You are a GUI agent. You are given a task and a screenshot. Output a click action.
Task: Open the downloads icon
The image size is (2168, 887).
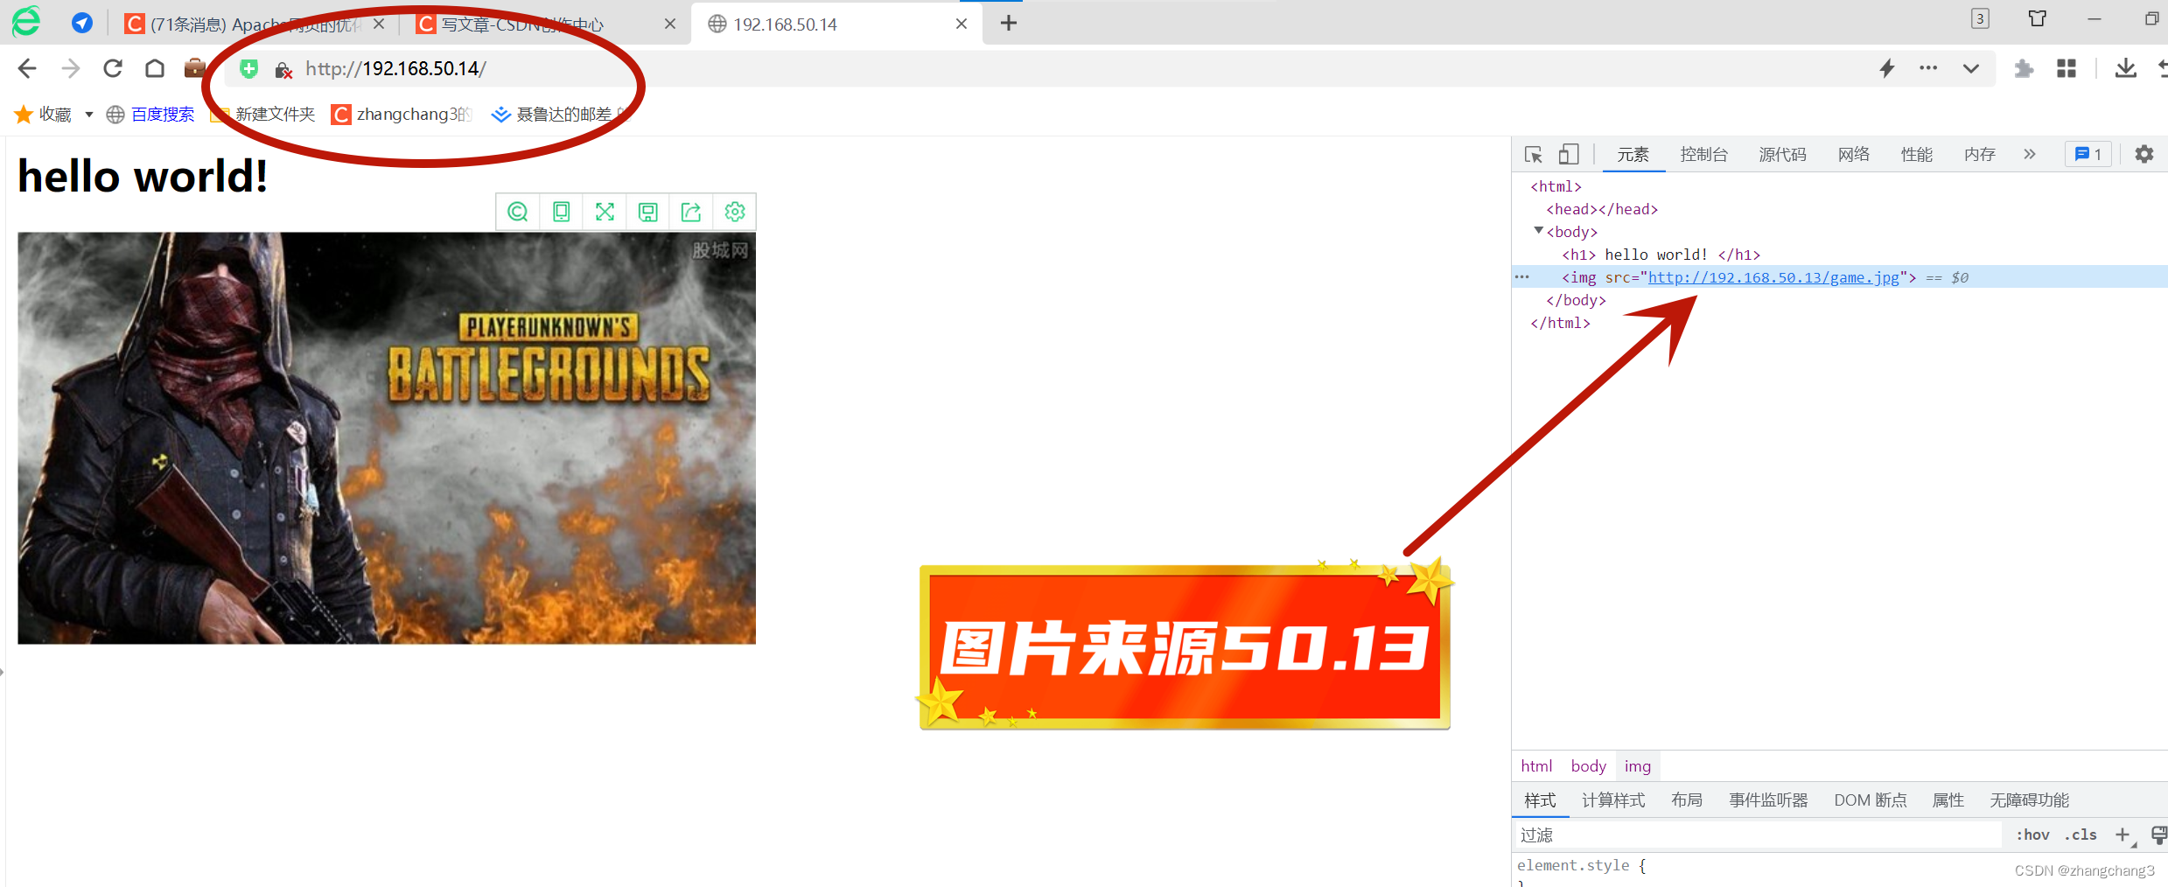pyautogui.click(x=2126, y=68)
